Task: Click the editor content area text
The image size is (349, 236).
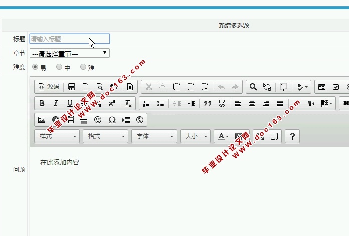Action: (x=60, y=163)
